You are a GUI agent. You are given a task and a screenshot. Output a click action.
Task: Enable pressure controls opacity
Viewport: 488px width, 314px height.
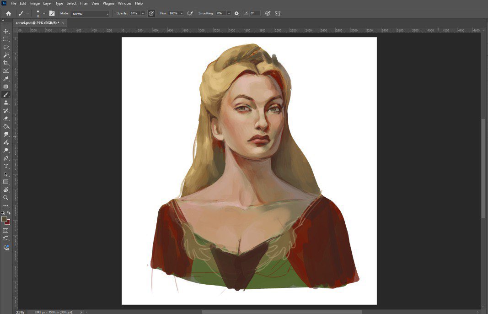tap(151, 13)
